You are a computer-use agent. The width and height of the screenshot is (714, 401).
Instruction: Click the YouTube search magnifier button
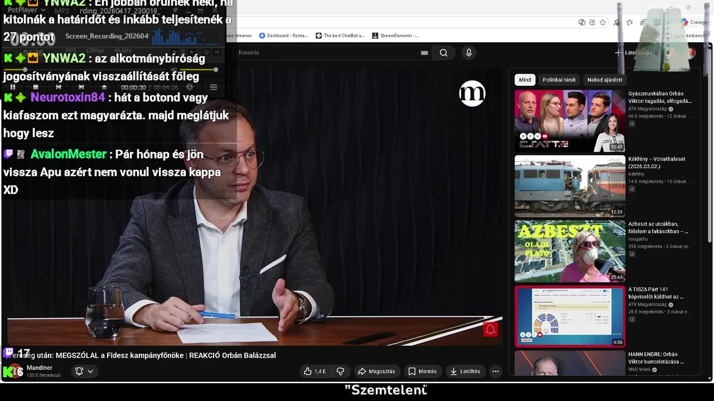click(x=443, y=53)
